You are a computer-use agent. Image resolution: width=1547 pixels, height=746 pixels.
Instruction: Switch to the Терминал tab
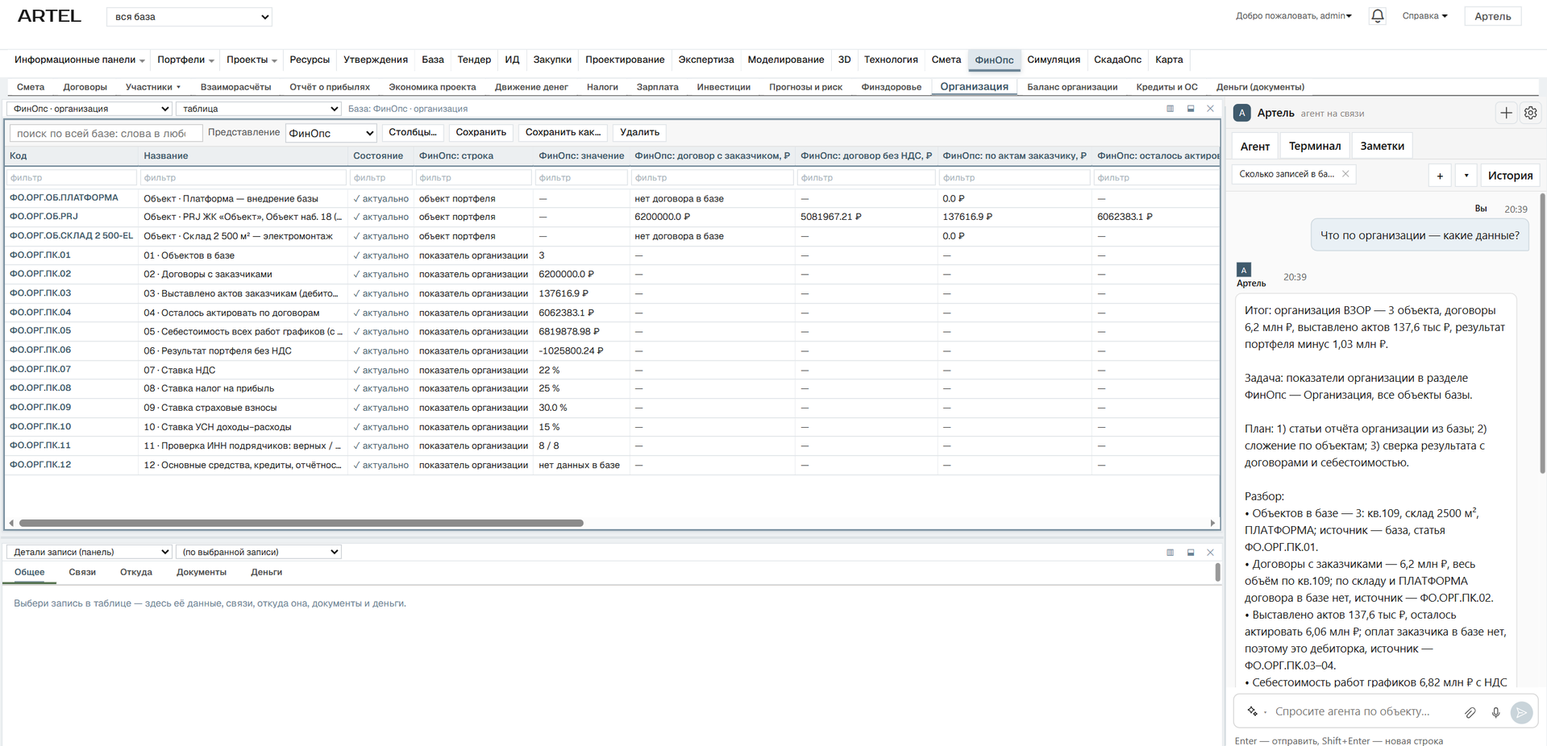tap(1315, 146)
